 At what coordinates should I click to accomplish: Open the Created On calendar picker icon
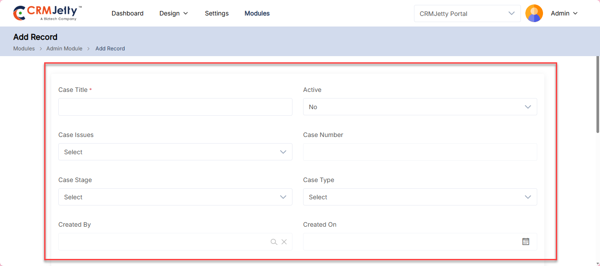click(x=525, y=242)
